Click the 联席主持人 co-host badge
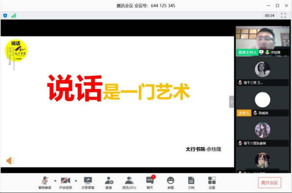Screen dimensions: 292x193 (247, 52)
